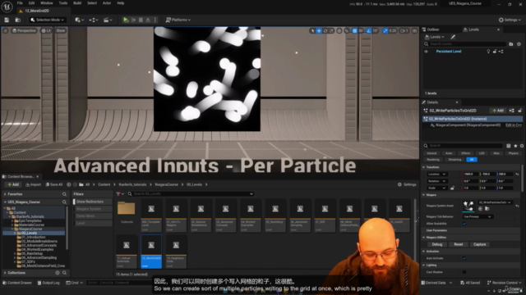This screenshot has width=526, height=295.
Task: Select the 12_MoreGrid2D level thumbnail
Action: (151, 252)
